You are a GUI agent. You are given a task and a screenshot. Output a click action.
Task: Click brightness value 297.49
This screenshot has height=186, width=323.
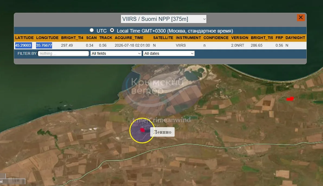(x=67, y=45)
